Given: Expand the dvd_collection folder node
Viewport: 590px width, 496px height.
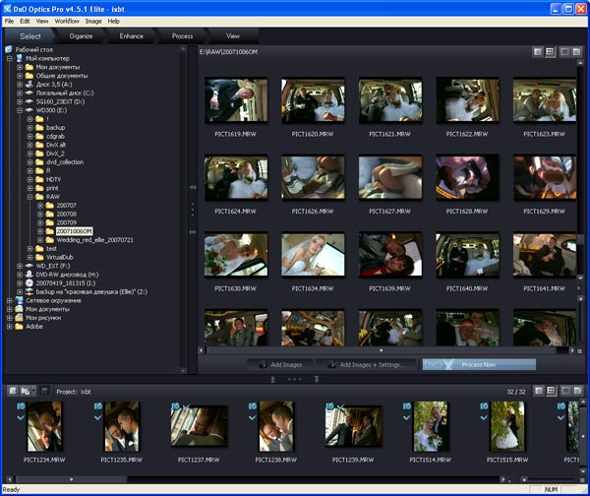Looking at the screenshot, I should coord(29,162).
